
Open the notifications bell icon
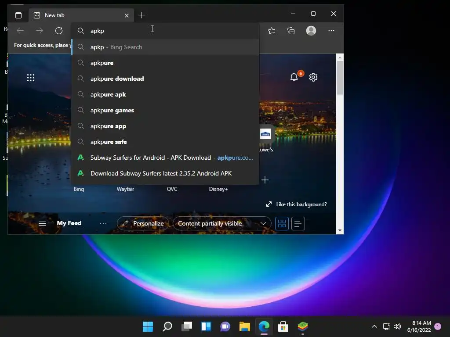(x=294, y=77)
